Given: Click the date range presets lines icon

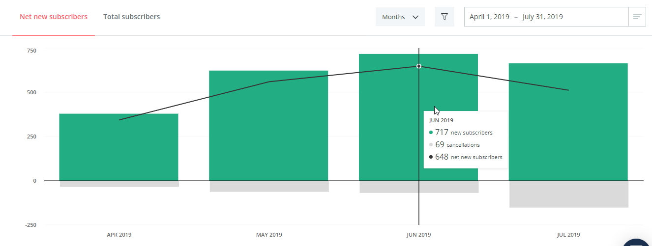Looking at the screenshot, I should coord(637,17).
